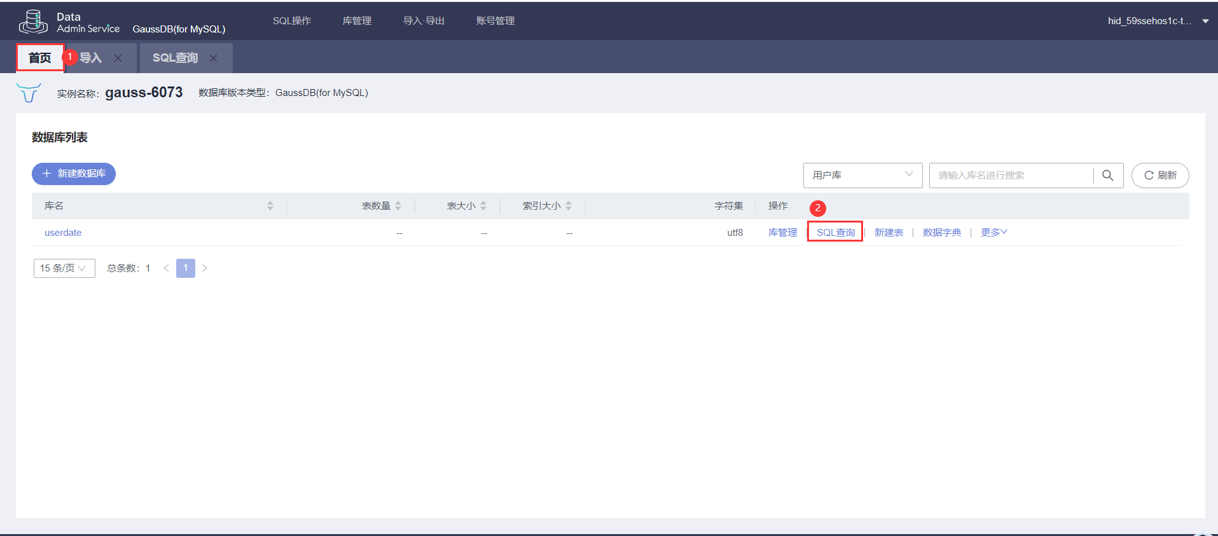The height and width of the screenshot is (536, 1218).
Task: Open the user account dropdown arrow
Action: point(1205,22)
